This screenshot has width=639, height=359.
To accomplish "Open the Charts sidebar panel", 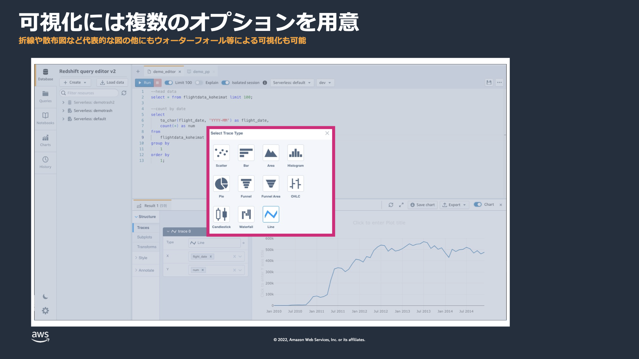I will (x=45, y=140).
